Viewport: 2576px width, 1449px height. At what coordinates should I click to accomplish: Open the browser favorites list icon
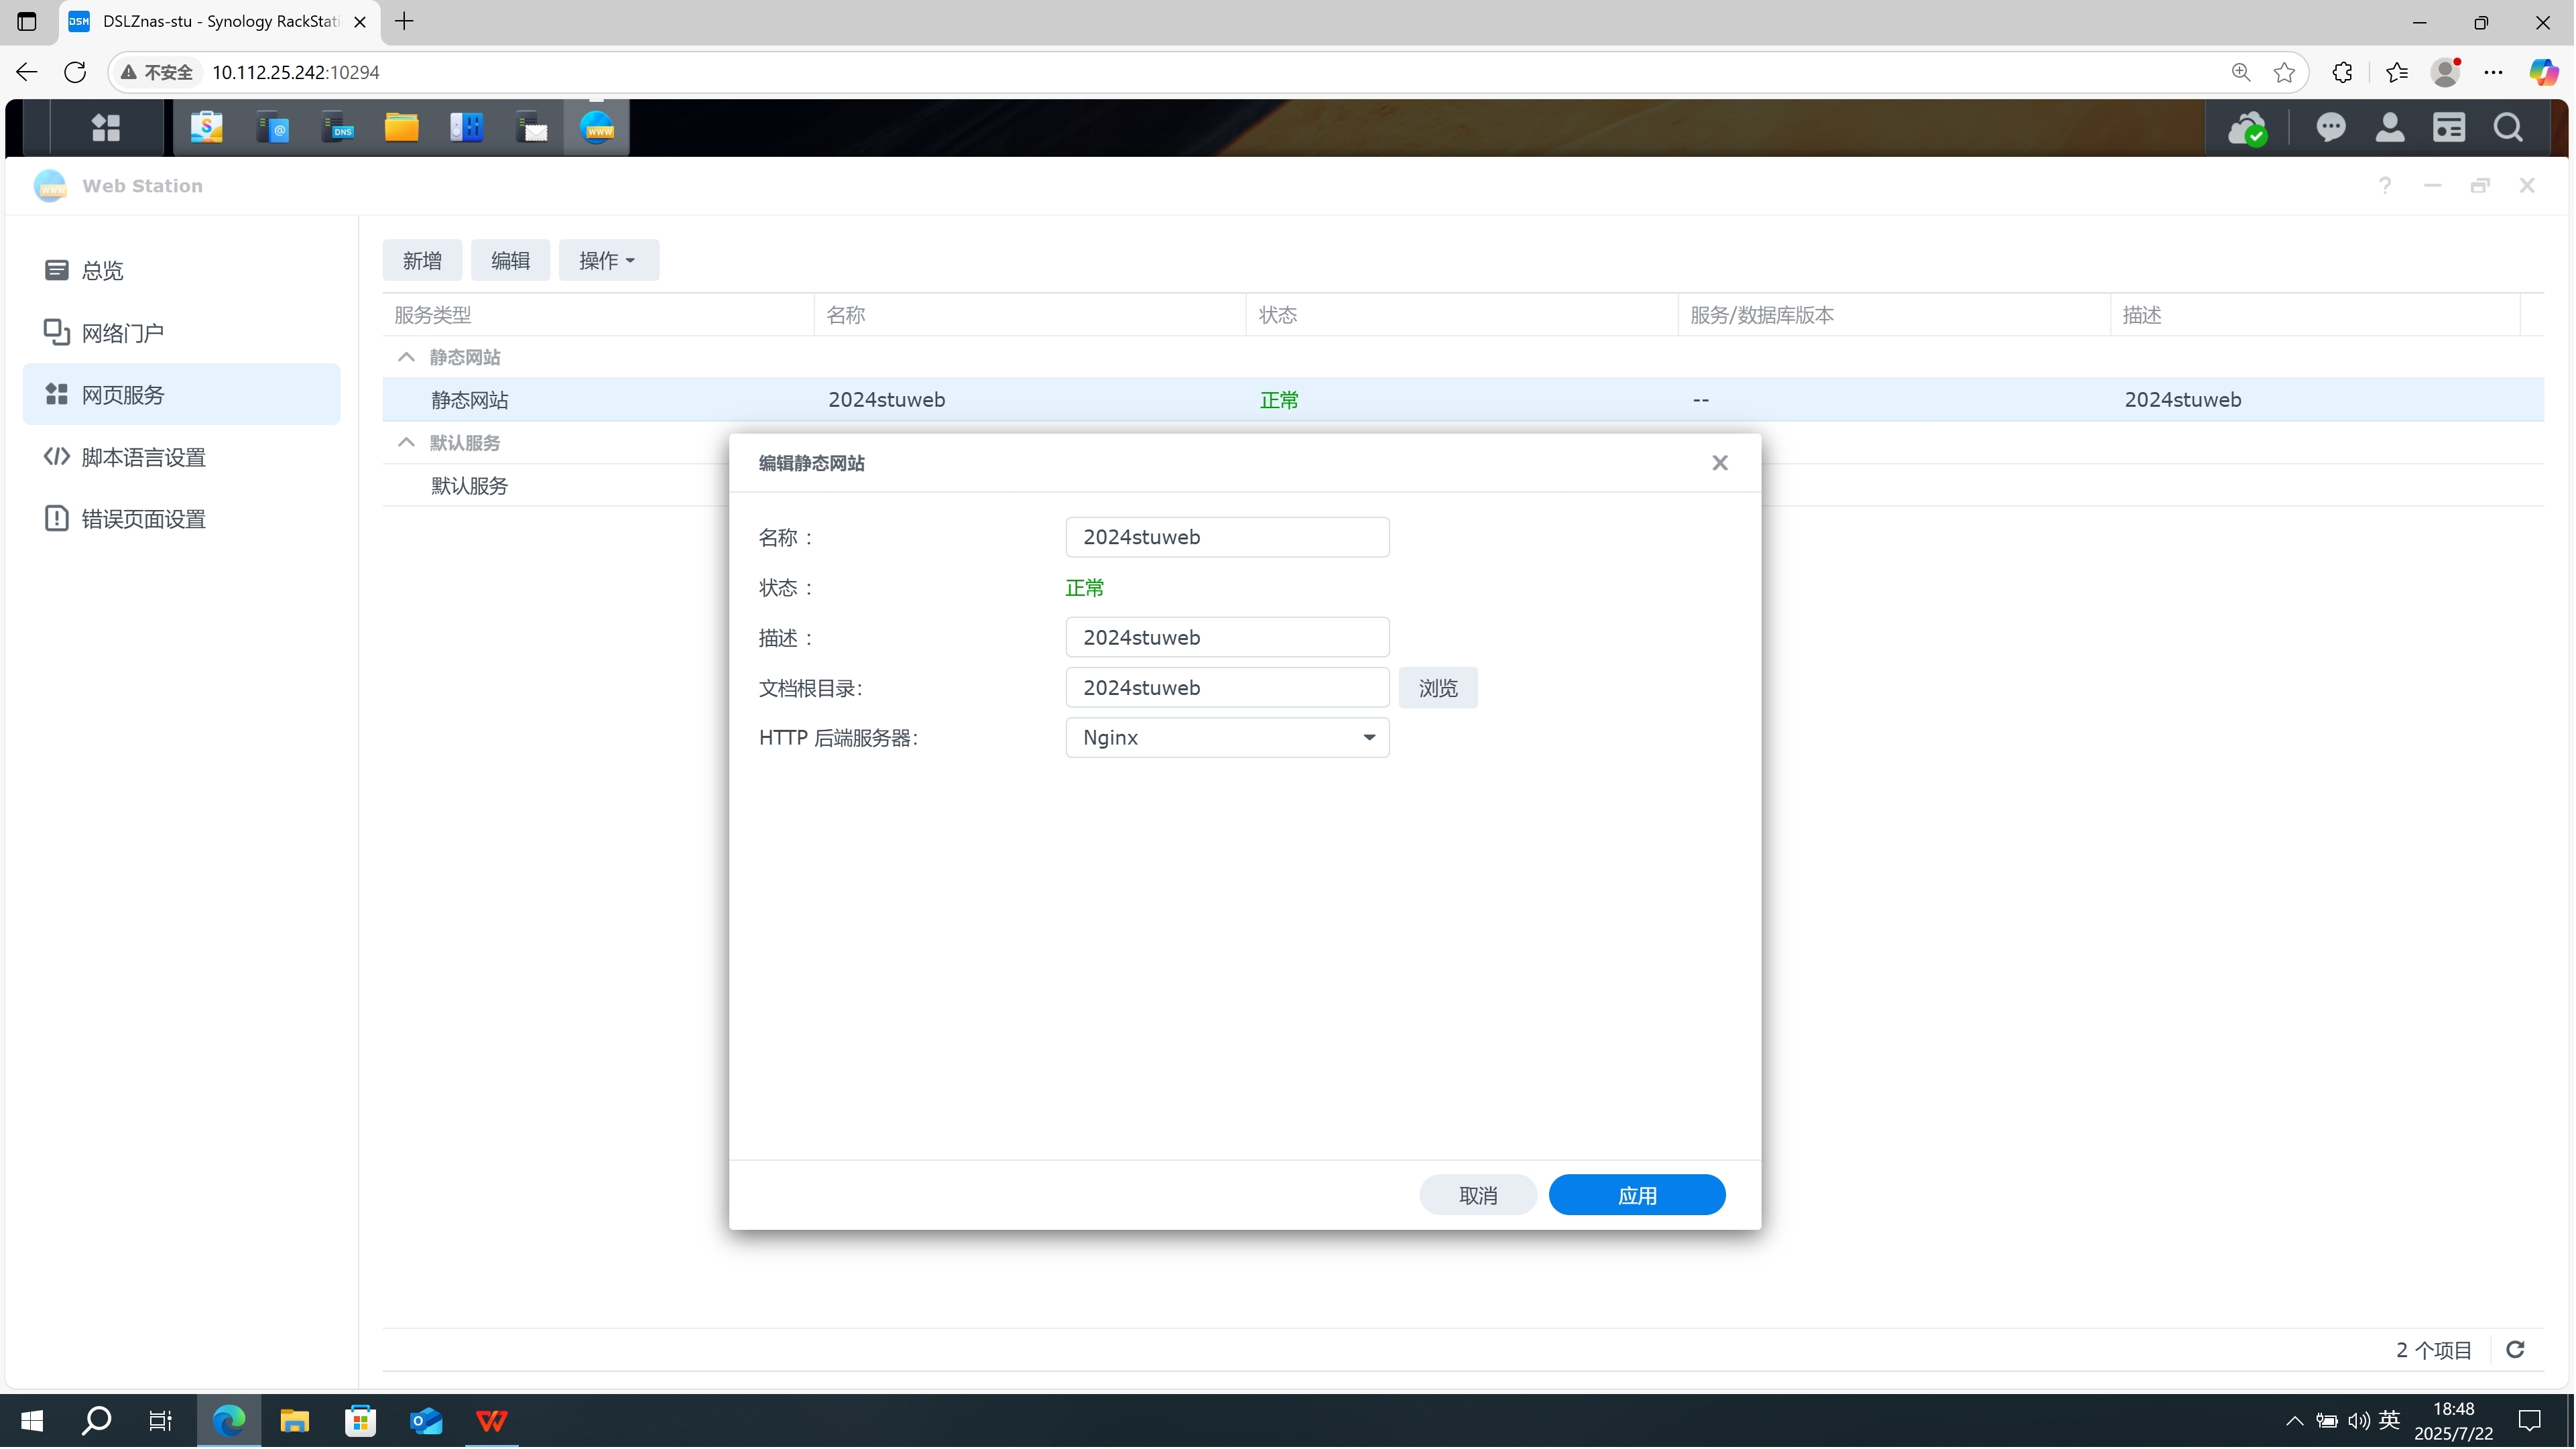2397,72
